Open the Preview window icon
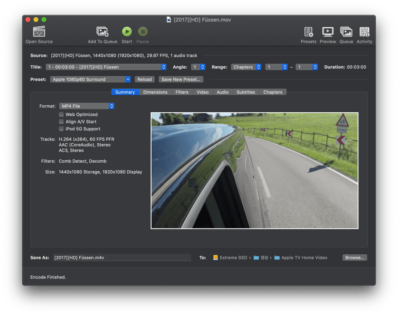The width and height of the screenshot is (398, 315). coord(328,32)
